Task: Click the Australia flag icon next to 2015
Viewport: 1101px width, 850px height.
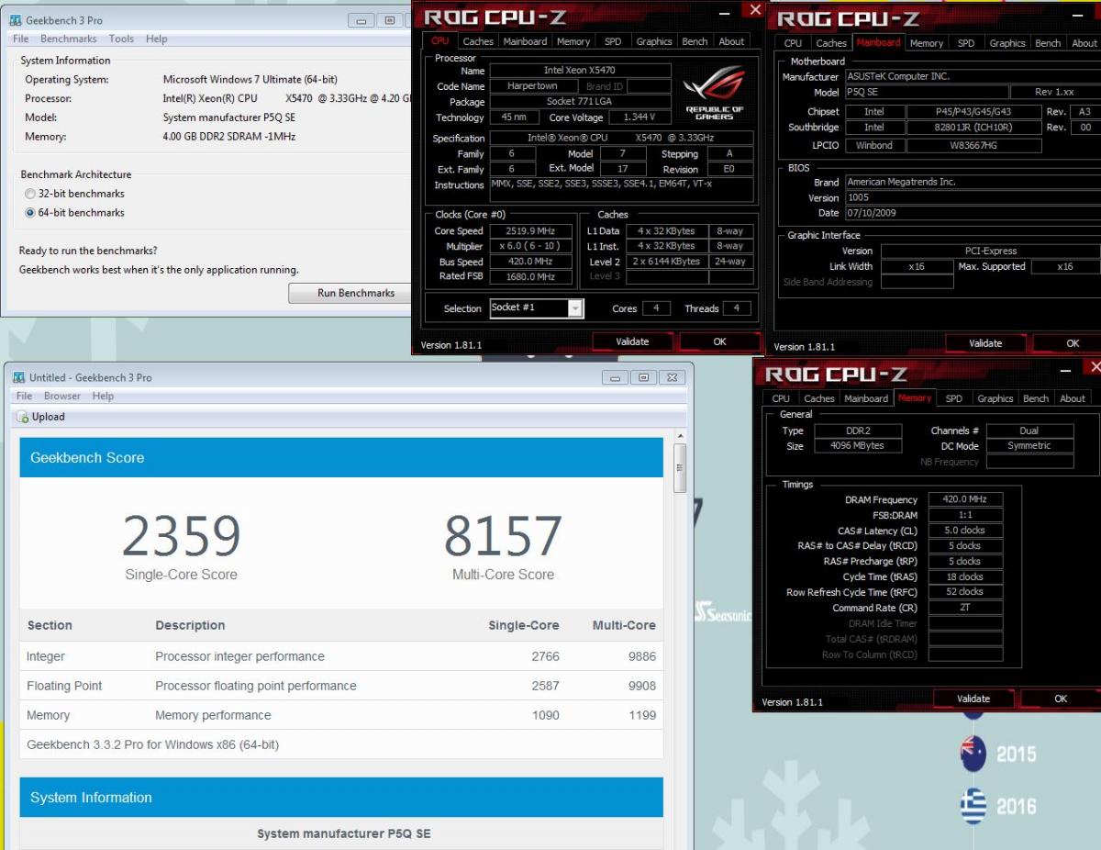Action: point(973,754)
